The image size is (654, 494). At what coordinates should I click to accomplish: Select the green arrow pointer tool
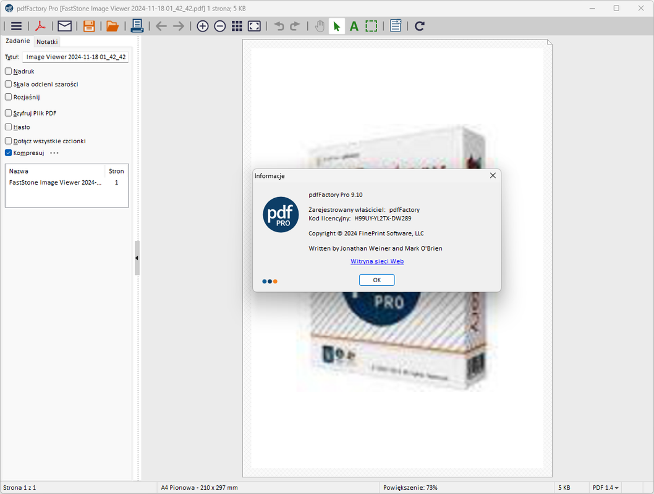[x=337, y=26]
